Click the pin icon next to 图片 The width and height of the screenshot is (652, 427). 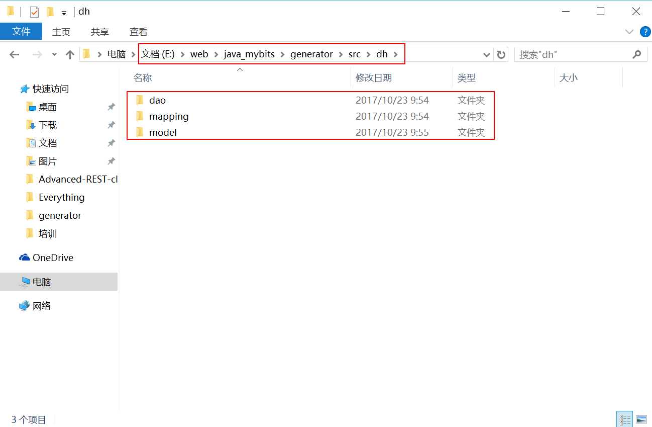pos(111,161)
